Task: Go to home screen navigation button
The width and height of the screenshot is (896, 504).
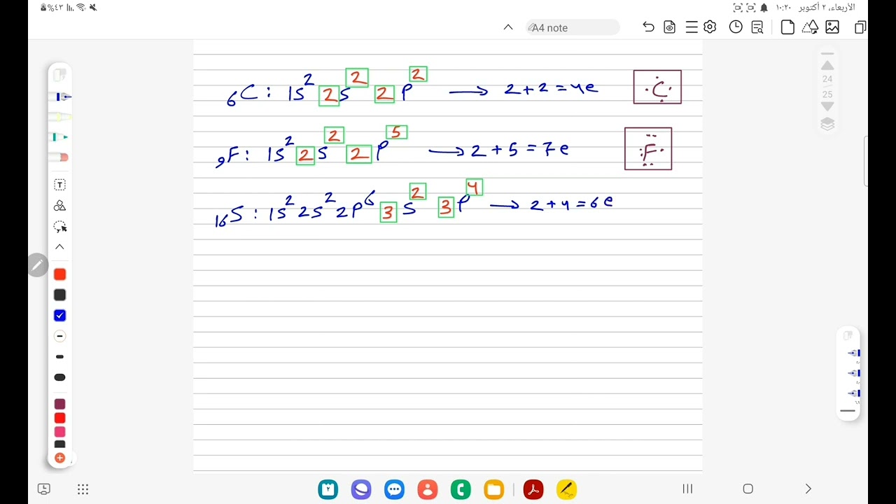Action: click(748, 489)
